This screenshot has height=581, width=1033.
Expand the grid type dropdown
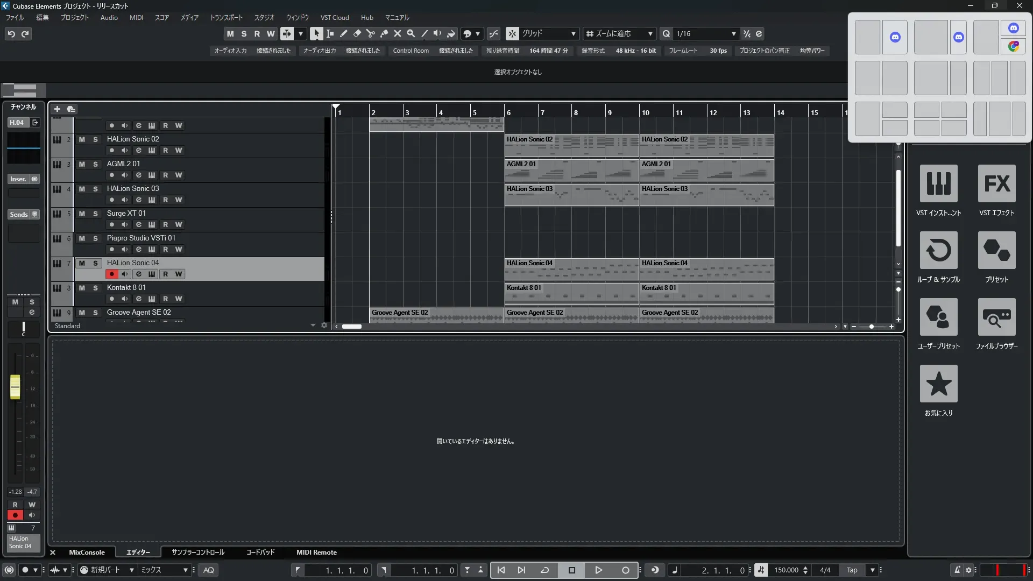573,33
